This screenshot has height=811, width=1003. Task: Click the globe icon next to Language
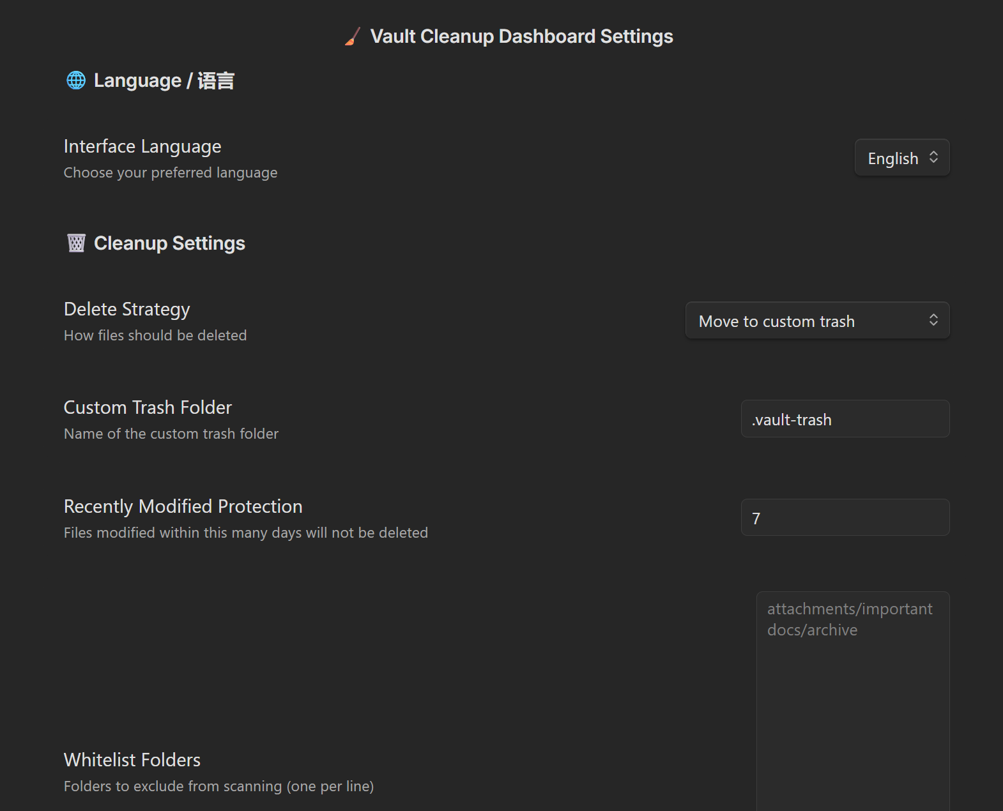click(76, 80)
